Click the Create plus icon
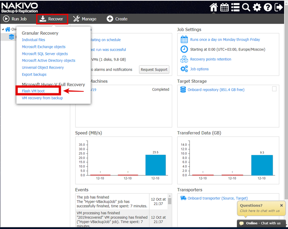Screen dimensions: 288x229 pos(110,19)
